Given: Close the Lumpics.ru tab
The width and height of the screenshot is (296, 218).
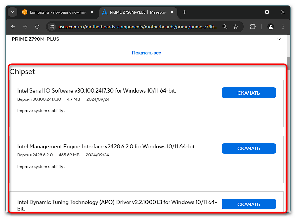Looking at the screenshot, I should point(92,12).
